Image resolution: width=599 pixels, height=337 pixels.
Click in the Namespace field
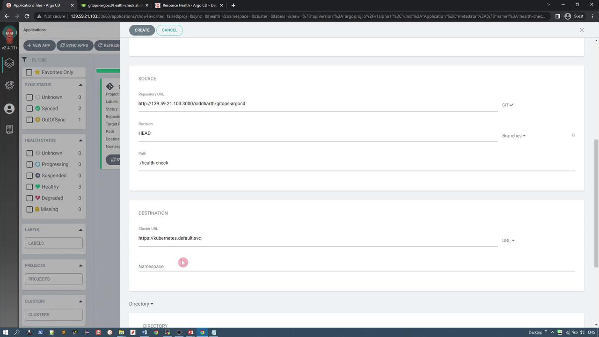(x=357, y=266)
